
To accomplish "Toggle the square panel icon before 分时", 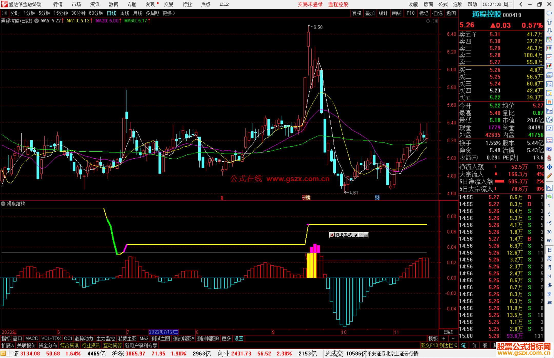I will 4,13.
